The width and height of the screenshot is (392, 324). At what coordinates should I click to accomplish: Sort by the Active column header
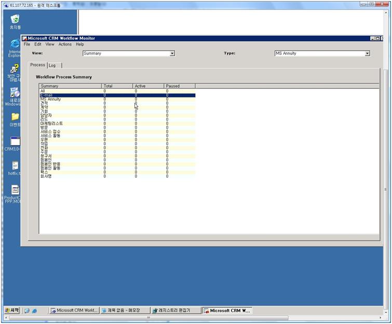tap(148, 86)
